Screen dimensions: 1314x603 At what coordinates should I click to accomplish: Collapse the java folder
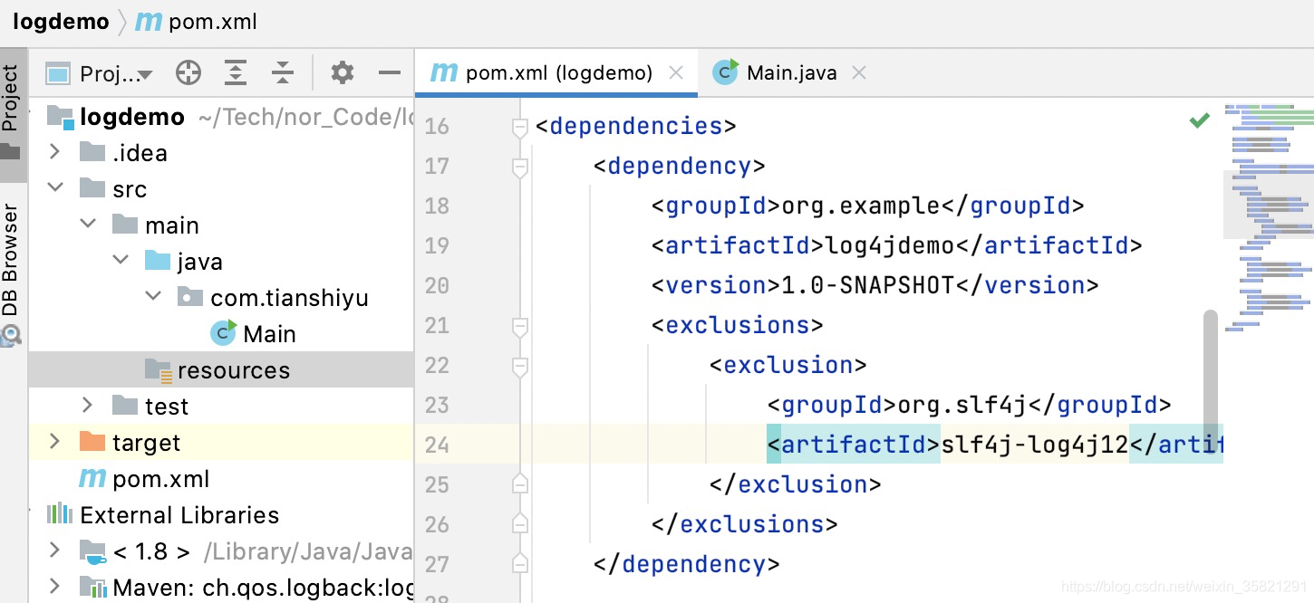pos(121,261)
